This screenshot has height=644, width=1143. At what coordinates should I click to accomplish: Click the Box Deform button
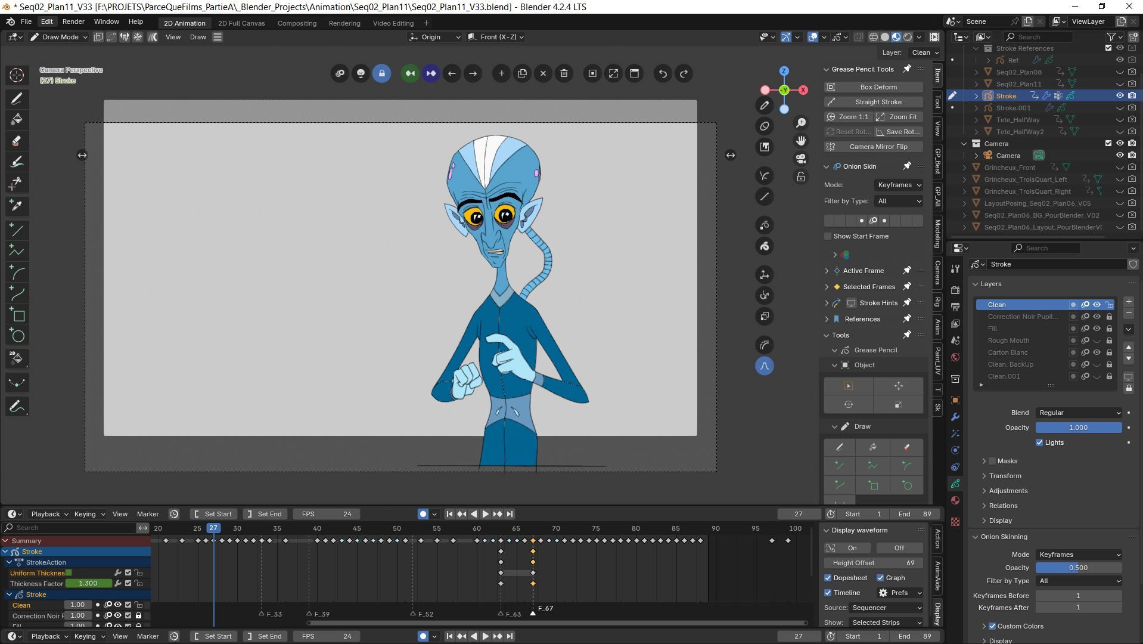click(x=874, y=87)
